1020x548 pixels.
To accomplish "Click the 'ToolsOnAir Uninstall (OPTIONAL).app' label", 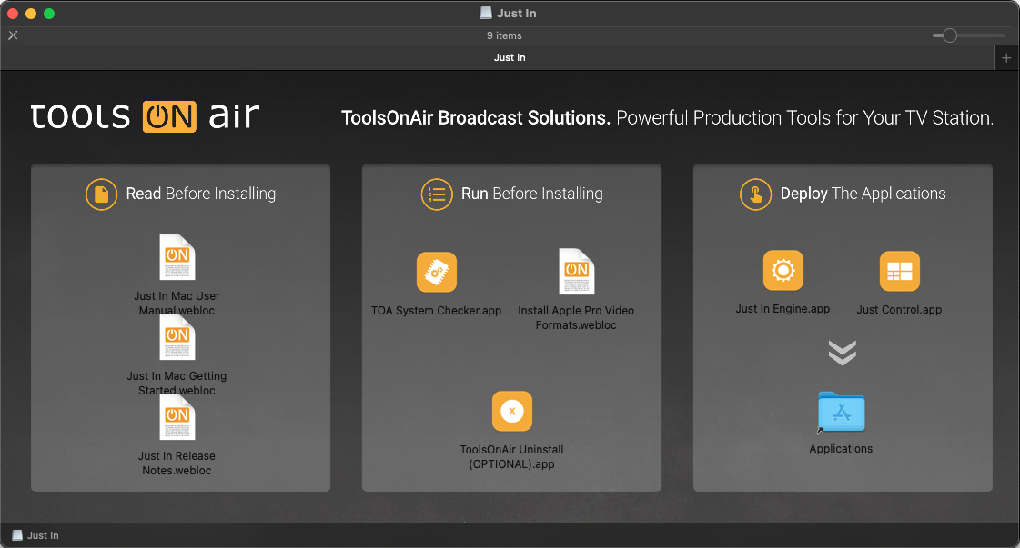I will (512, 456).
